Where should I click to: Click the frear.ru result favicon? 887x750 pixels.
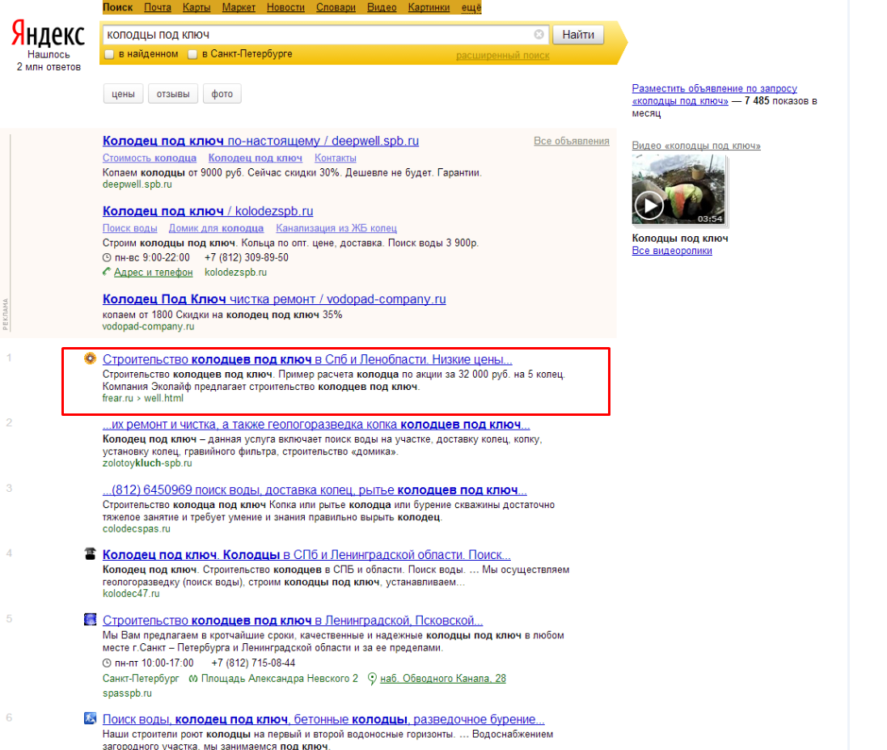(90, 358)
